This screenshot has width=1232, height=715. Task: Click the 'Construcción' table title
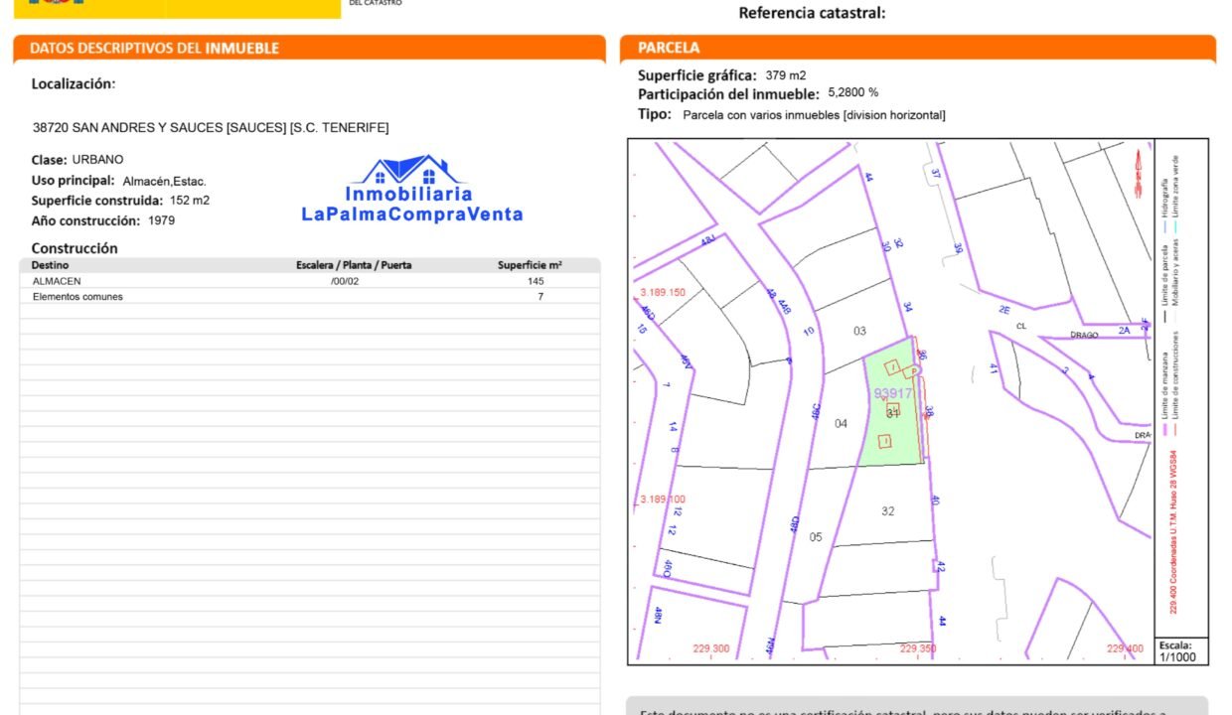[75, 248]
